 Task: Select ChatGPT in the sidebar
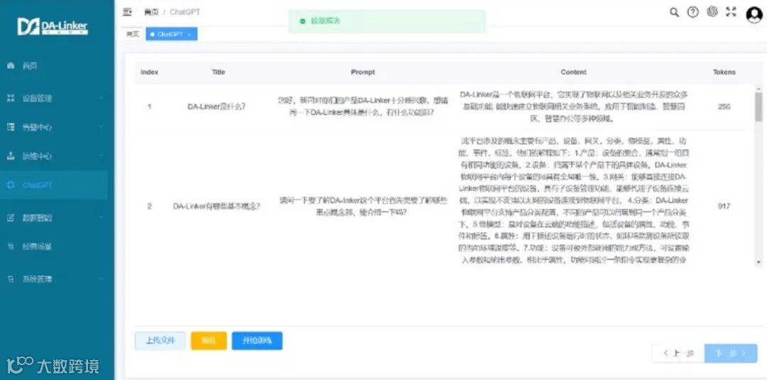pos(54,185)
